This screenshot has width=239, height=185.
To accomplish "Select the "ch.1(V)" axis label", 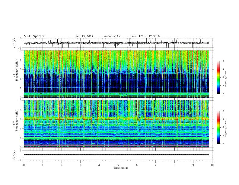I will coord(14,43).
